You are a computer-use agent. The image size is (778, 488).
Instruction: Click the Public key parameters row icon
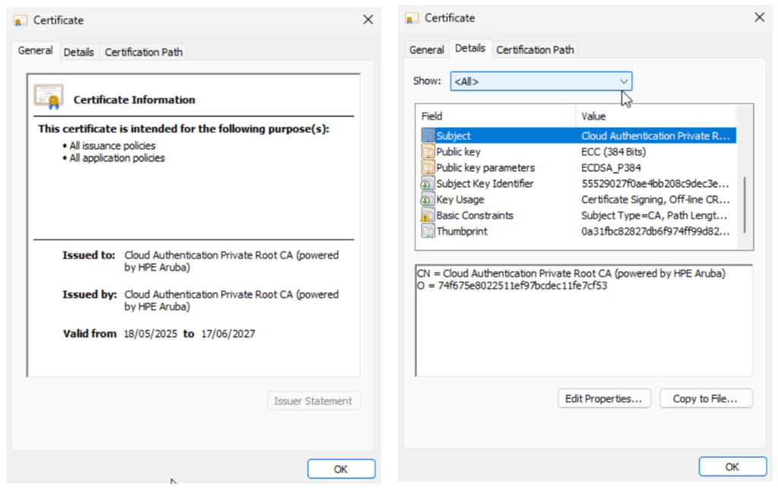428,168
